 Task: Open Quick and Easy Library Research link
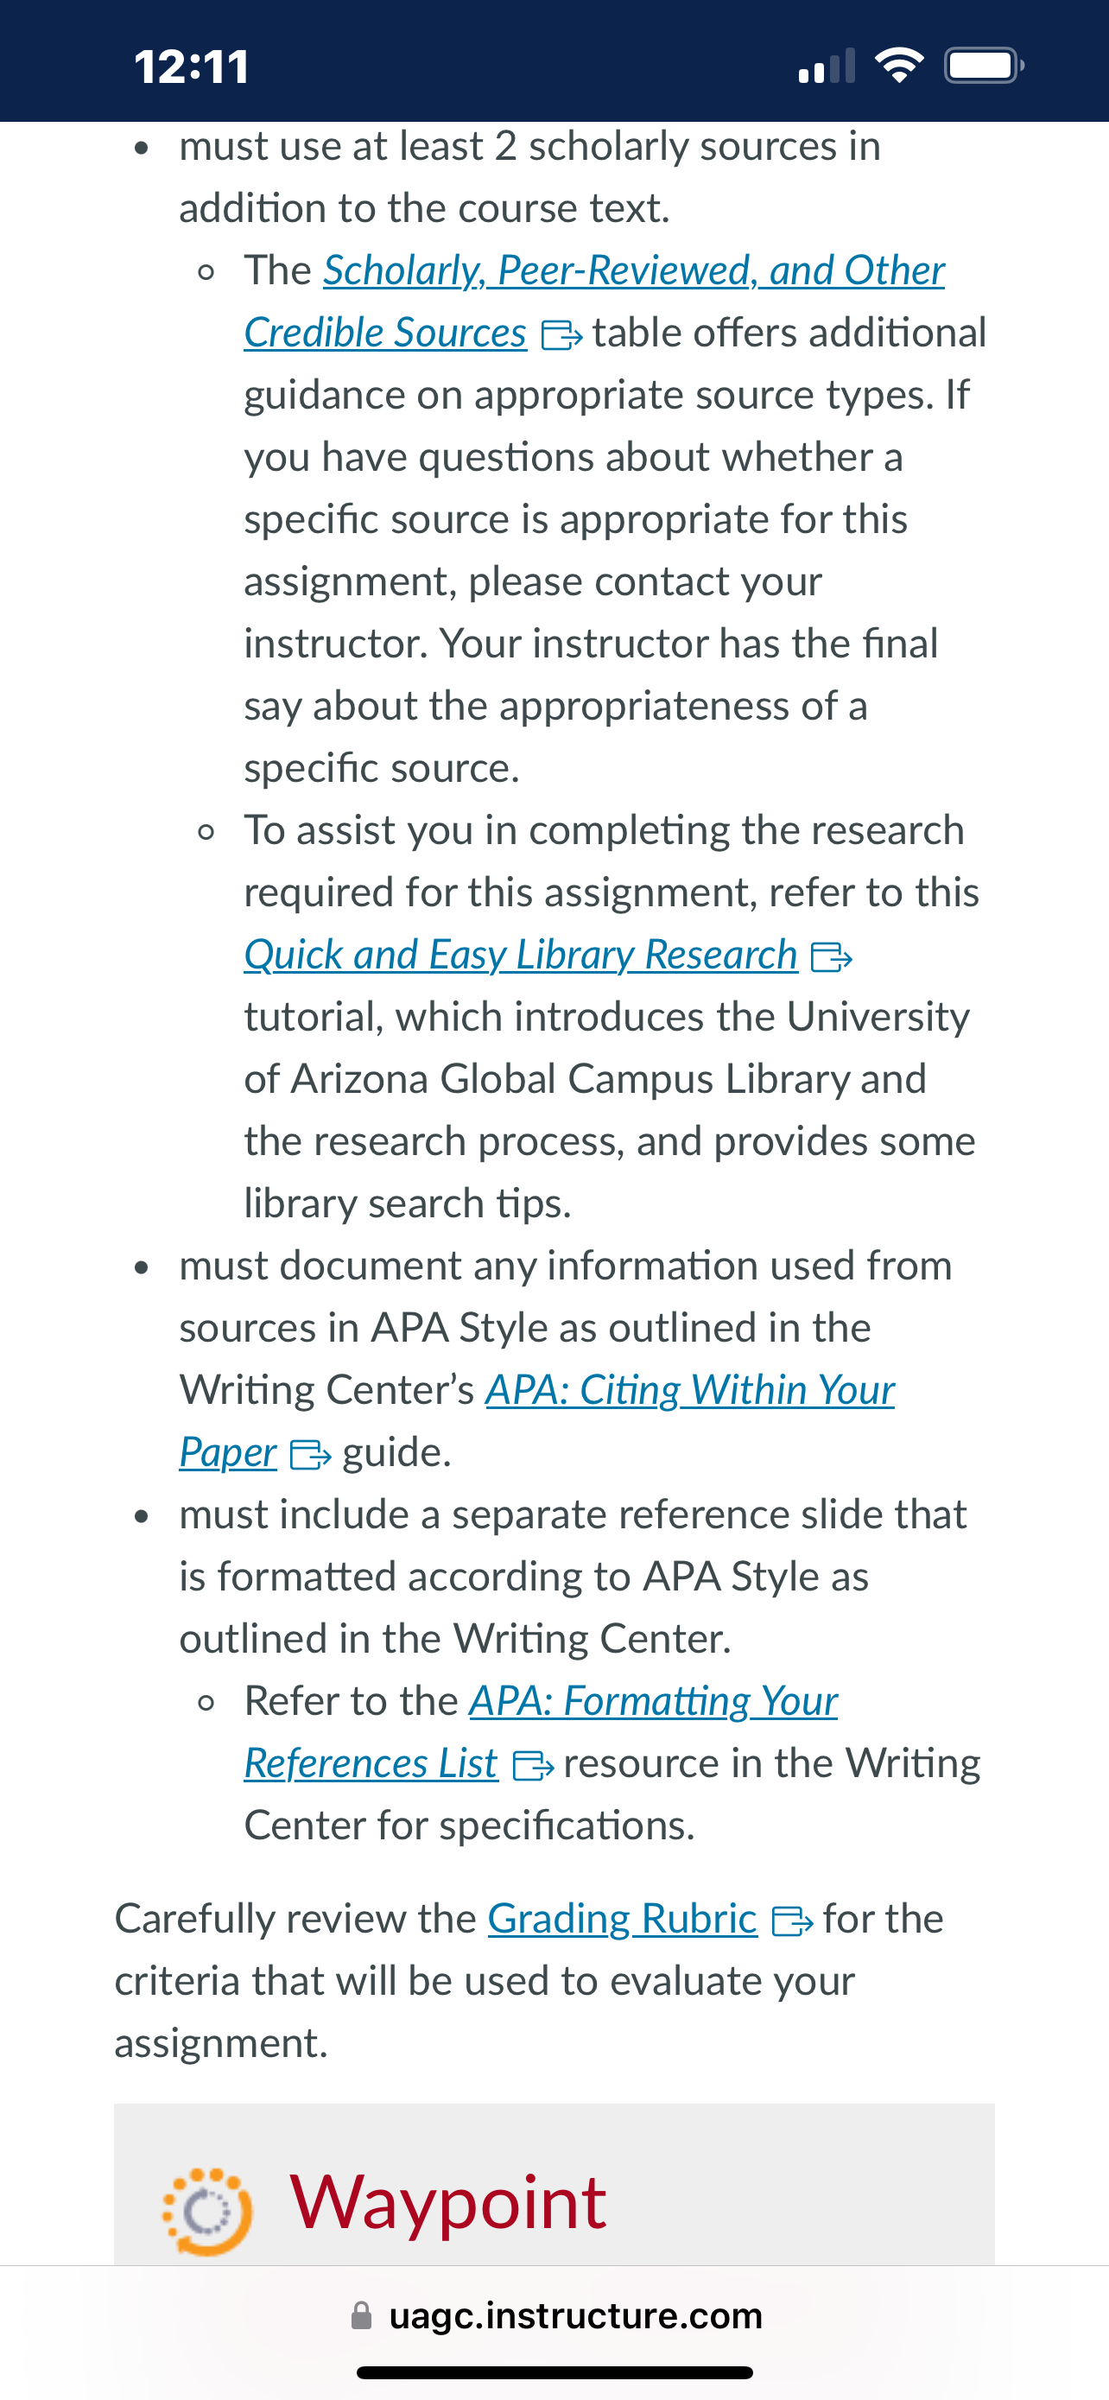(x=521, y=955)
